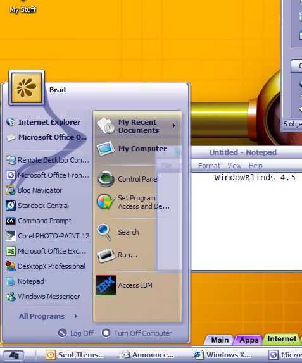The image size is (302, 363).
Task: Open the Control Panel
Action: 128,179
